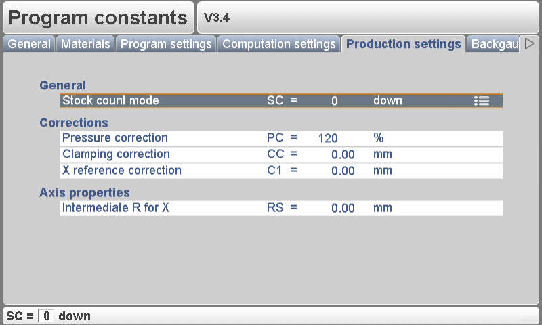Open the Materials tab
The width and height of the screenshot is (542, 325).
click(x=85, y=44)
